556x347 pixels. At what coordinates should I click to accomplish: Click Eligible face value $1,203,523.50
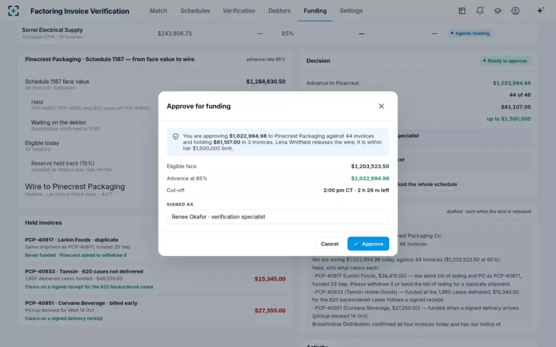click(370, 166)
